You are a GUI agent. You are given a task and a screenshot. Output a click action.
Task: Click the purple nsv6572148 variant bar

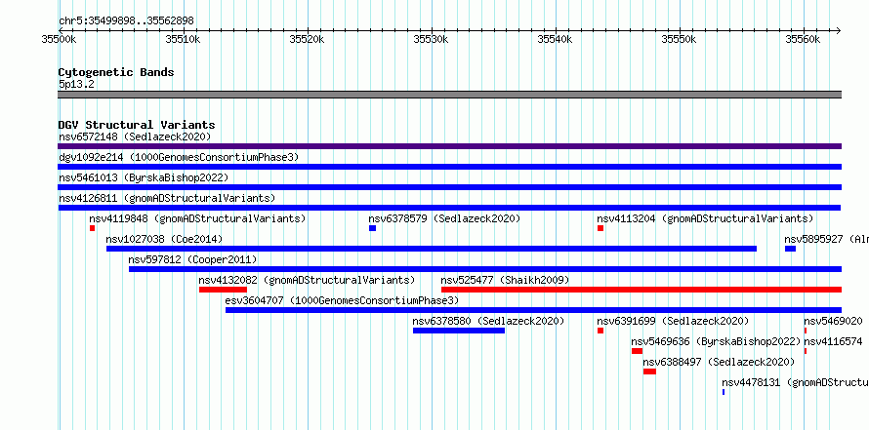pos(449,146)
